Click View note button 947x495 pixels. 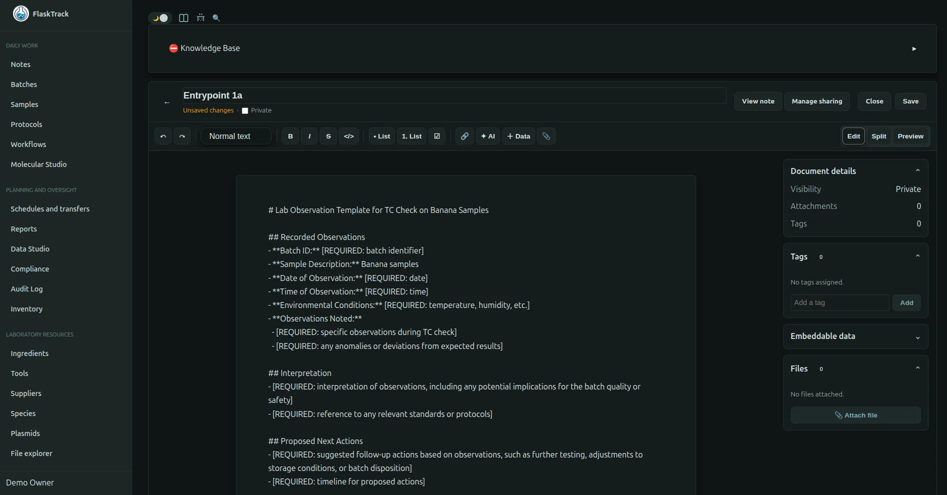(758, 101)
